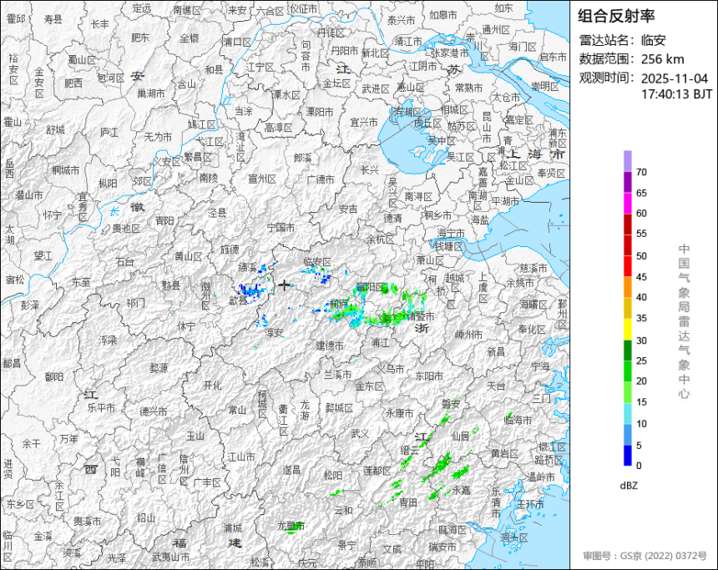This screenshot has height=570, width=718.
Task: Click the 诸暨市 map label
Action: [x=420, y=316]
